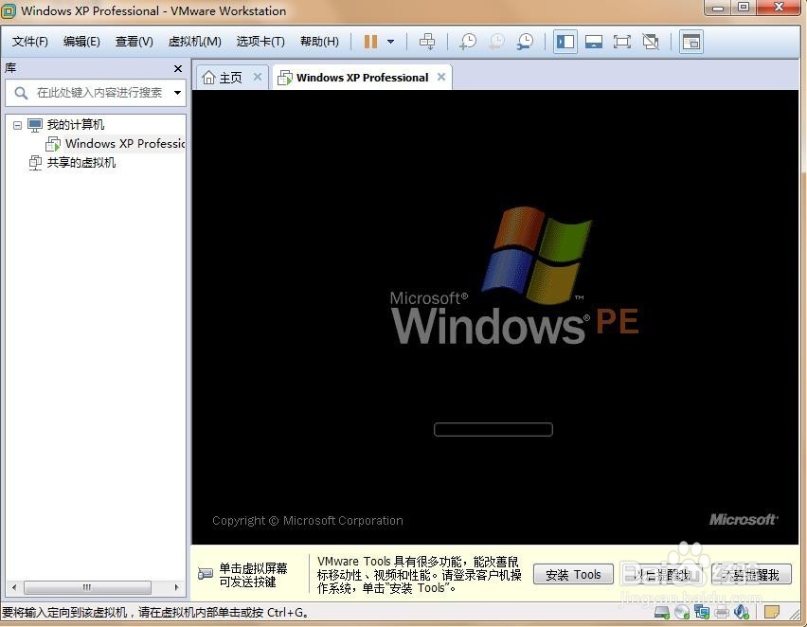Image resolution: width=807 pixels, height=627 pixels.
Task: Open the 虚拟机(M) menu
Action: (x=194, y=42)
